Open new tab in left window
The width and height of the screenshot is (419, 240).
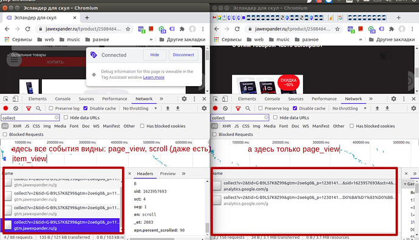[x=87, y=18]
